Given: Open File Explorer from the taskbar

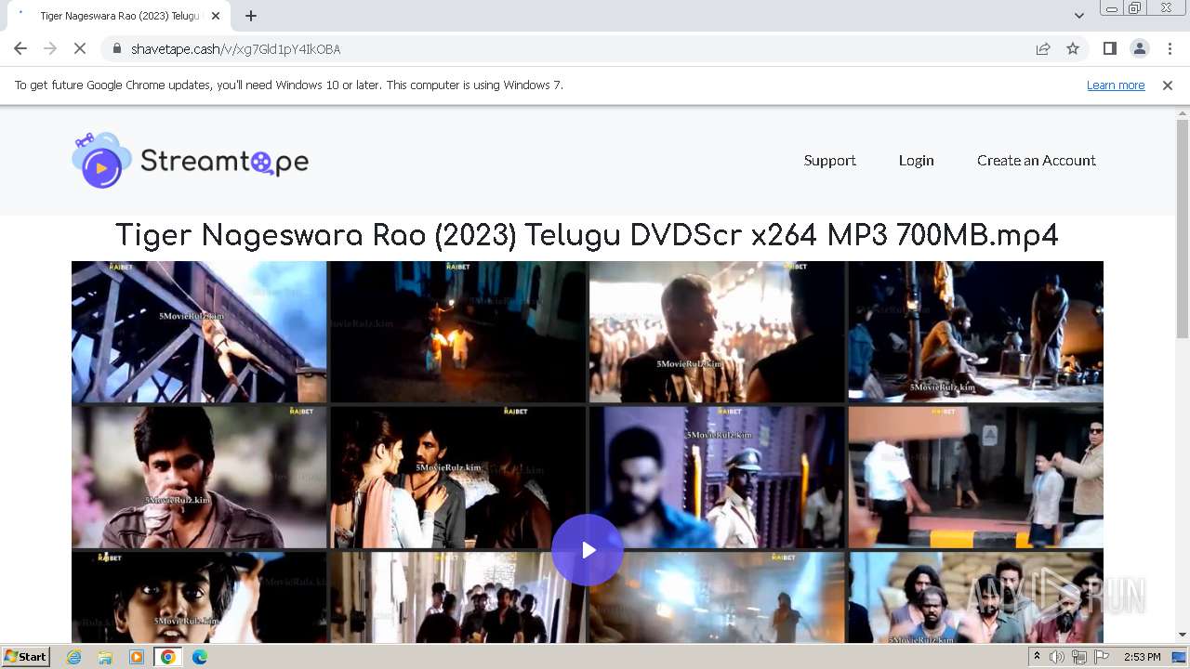Looking at the screenshot, I should click(105, 657).
